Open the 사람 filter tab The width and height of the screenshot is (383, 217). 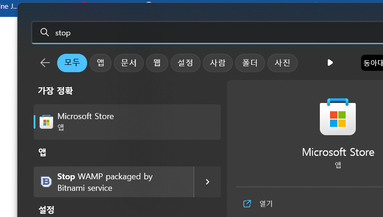(218, 63)
